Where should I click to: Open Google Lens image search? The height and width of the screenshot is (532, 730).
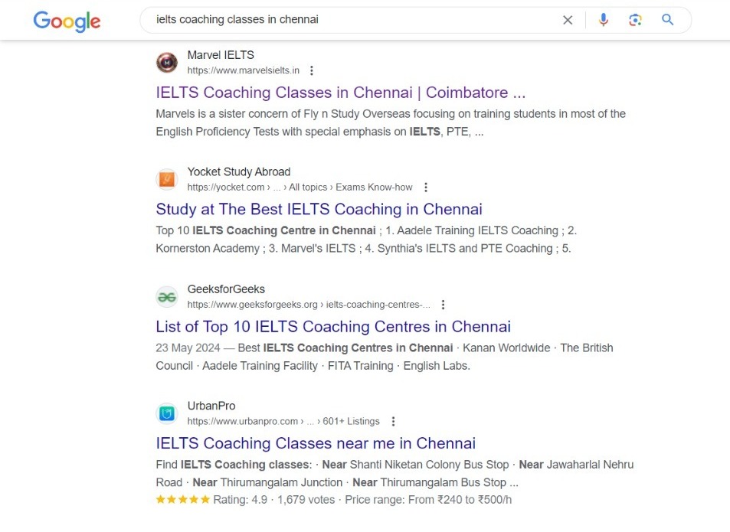635,20
